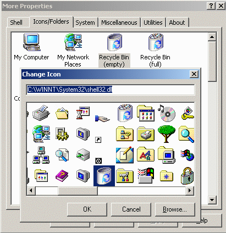Pick the open folder with document icon
This screenshot has width=226, height=233.
point(62,113)
